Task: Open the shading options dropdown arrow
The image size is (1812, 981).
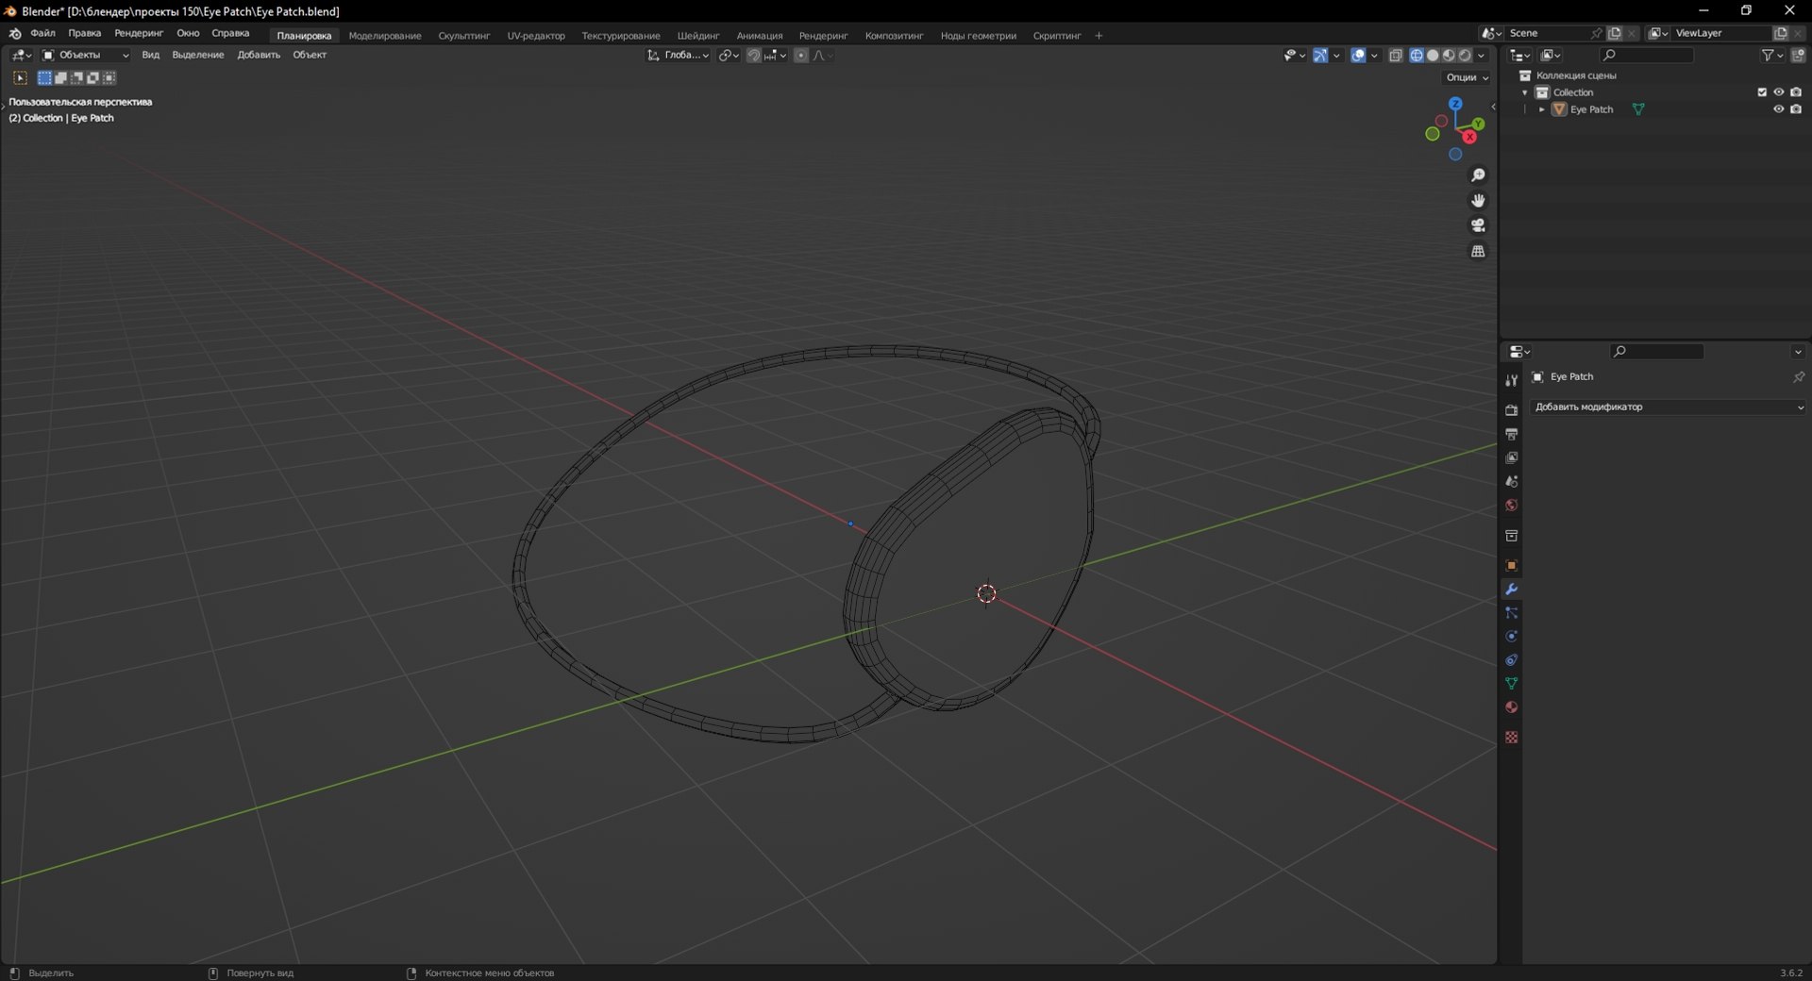Action: [x=1482, y=56]
